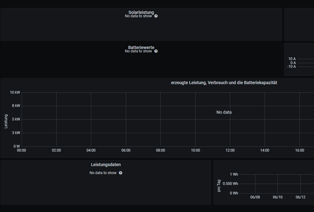The width and height of the screenshot is (314, 212).
Task: Click the 06/12 date axis label
Action: pyautogui.click(x=300, y=197)
